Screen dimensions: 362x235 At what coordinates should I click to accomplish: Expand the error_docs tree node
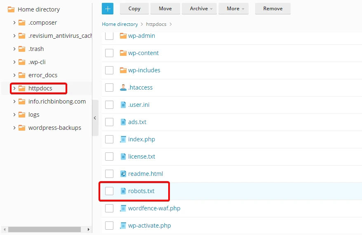pyautogui.click(x=14, y=75)
